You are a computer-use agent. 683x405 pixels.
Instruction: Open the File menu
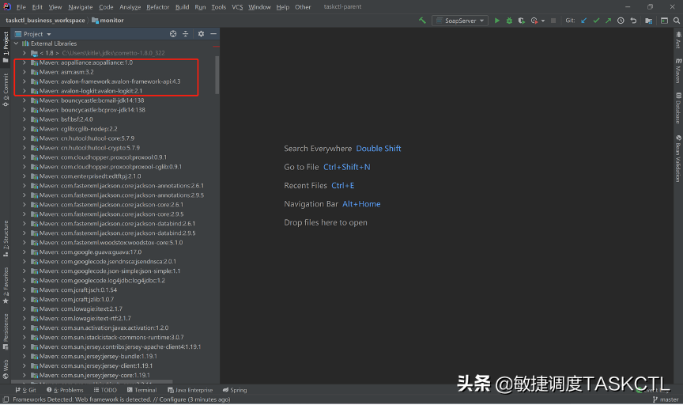pyautogui.click(x=21, y=7)
